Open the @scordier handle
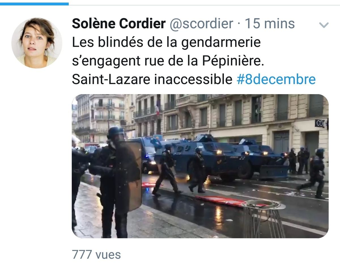Viewport: 340px width, 270px height. 201,24
